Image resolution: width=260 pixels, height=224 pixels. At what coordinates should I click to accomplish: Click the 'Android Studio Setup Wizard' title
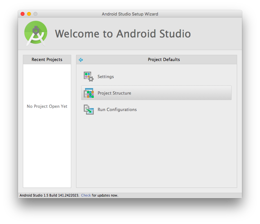(130, 14)
